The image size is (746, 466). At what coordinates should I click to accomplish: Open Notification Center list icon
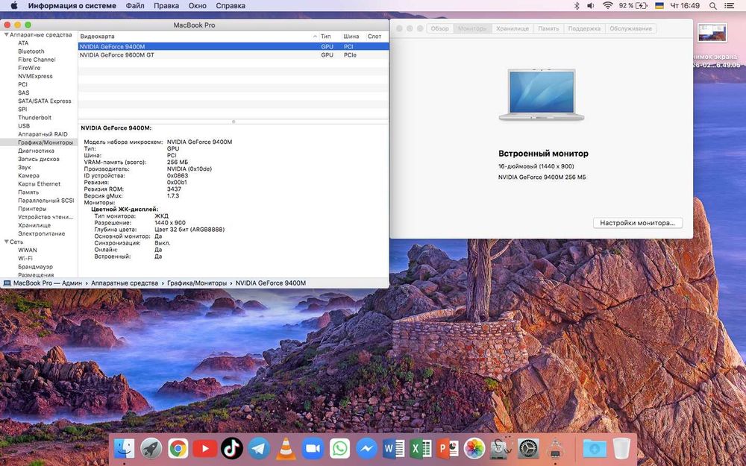click(730, 6)
